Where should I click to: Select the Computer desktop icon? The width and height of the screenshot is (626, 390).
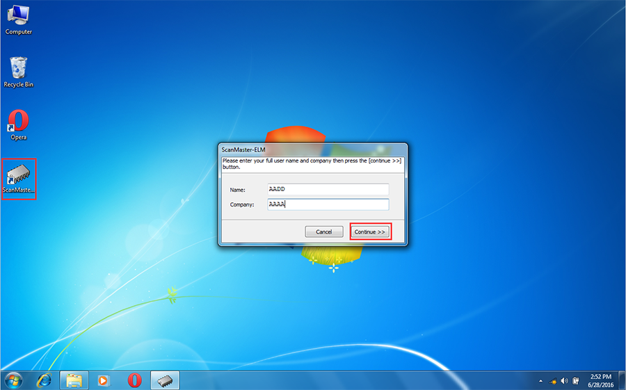pos(19,17)
